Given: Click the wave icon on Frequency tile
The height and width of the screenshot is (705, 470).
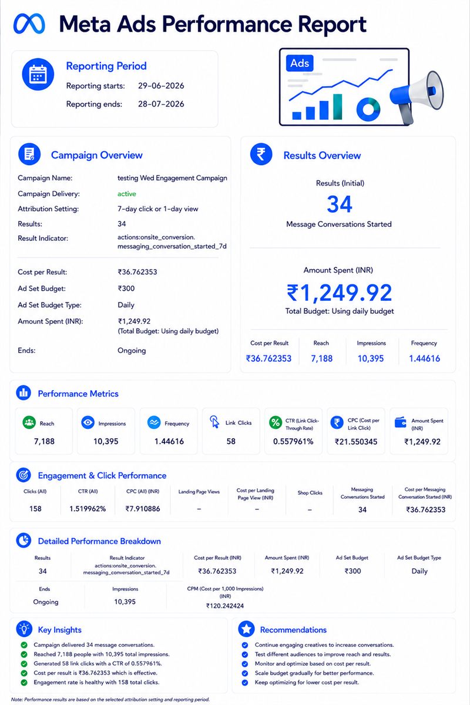Looking at the screenshot, I should coord(154,422).
